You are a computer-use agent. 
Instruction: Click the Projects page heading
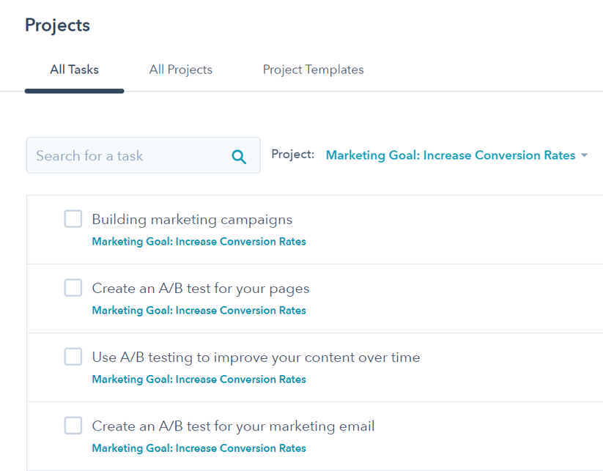pyautogui.click(x=57, y=26)
